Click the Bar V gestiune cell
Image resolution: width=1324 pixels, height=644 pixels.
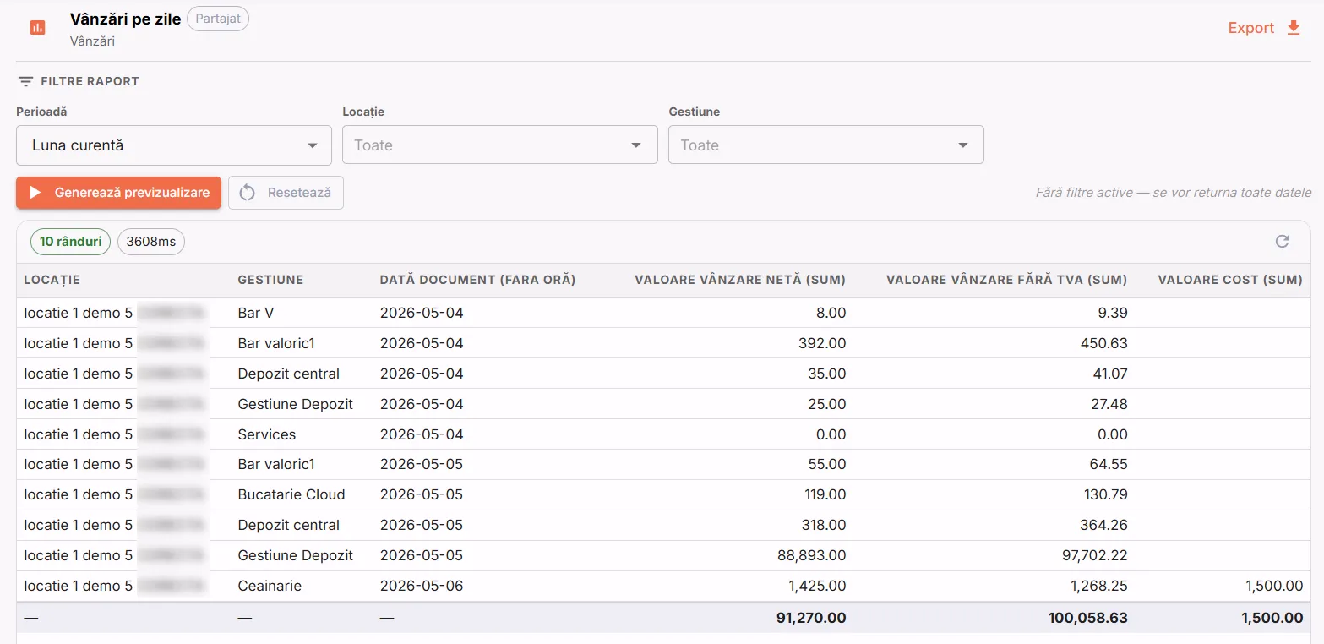(x=256, y=313)
